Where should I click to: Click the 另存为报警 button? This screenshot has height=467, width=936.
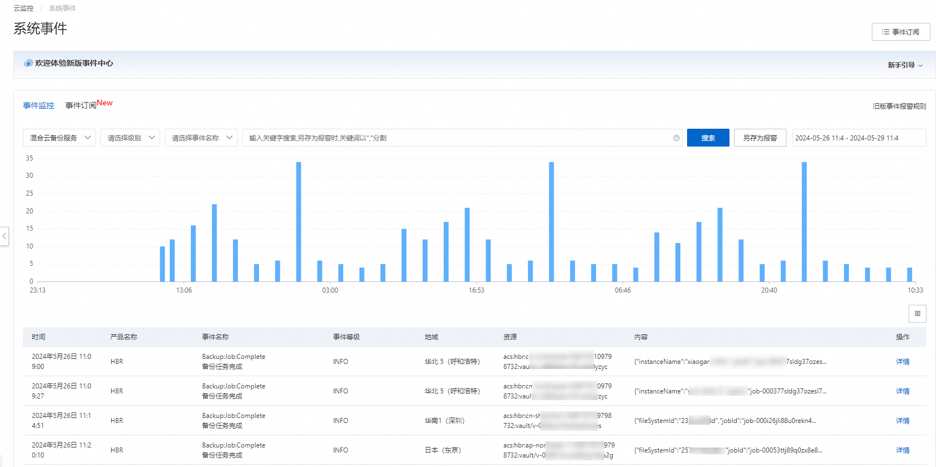[x=760, y=138]
